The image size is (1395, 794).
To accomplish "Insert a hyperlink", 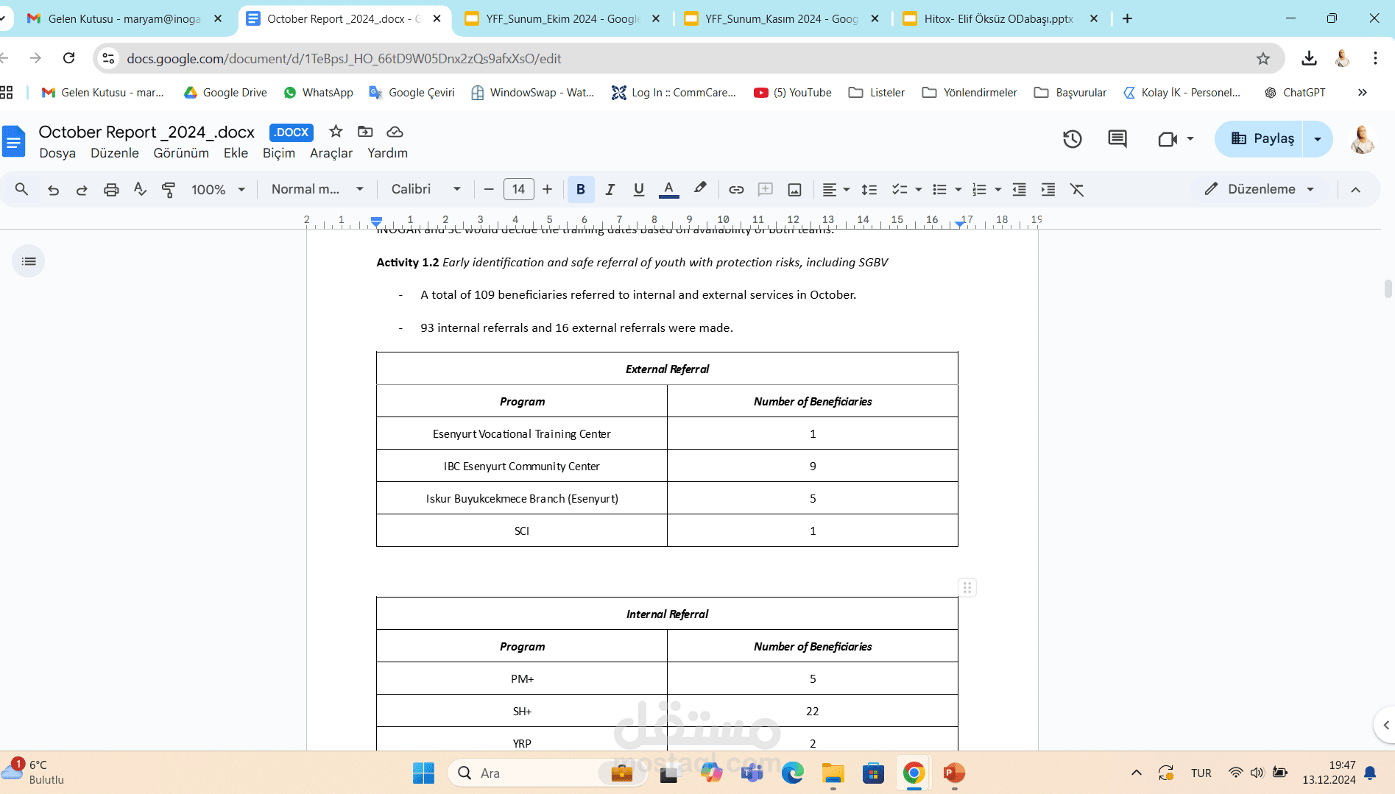I will pos(736,190).
